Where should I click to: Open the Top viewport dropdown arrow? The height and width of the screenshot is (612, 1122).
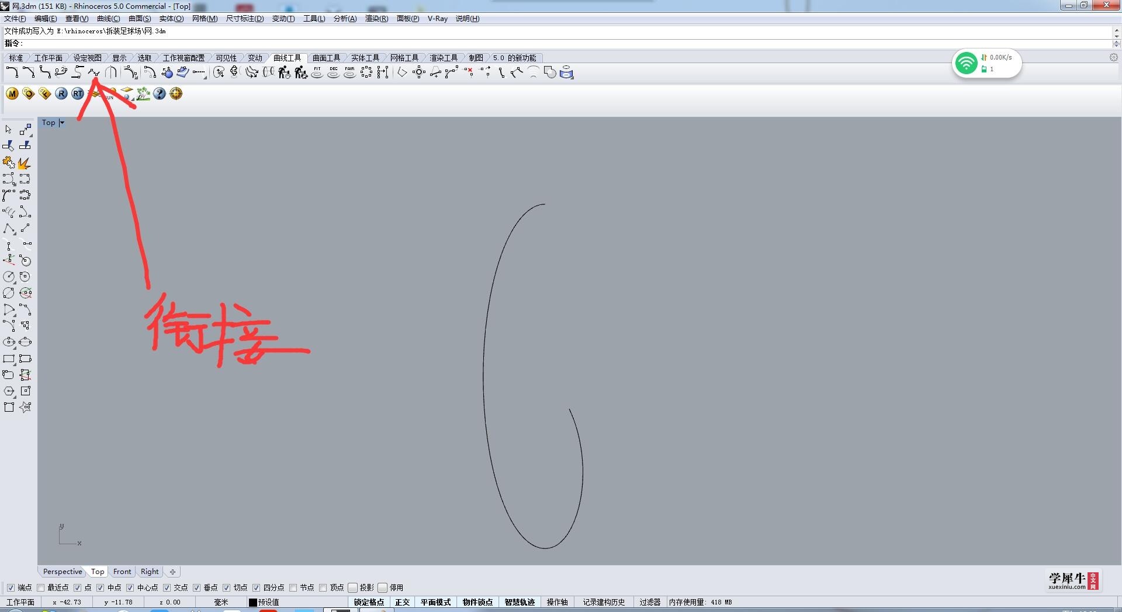tap(61, 123)
